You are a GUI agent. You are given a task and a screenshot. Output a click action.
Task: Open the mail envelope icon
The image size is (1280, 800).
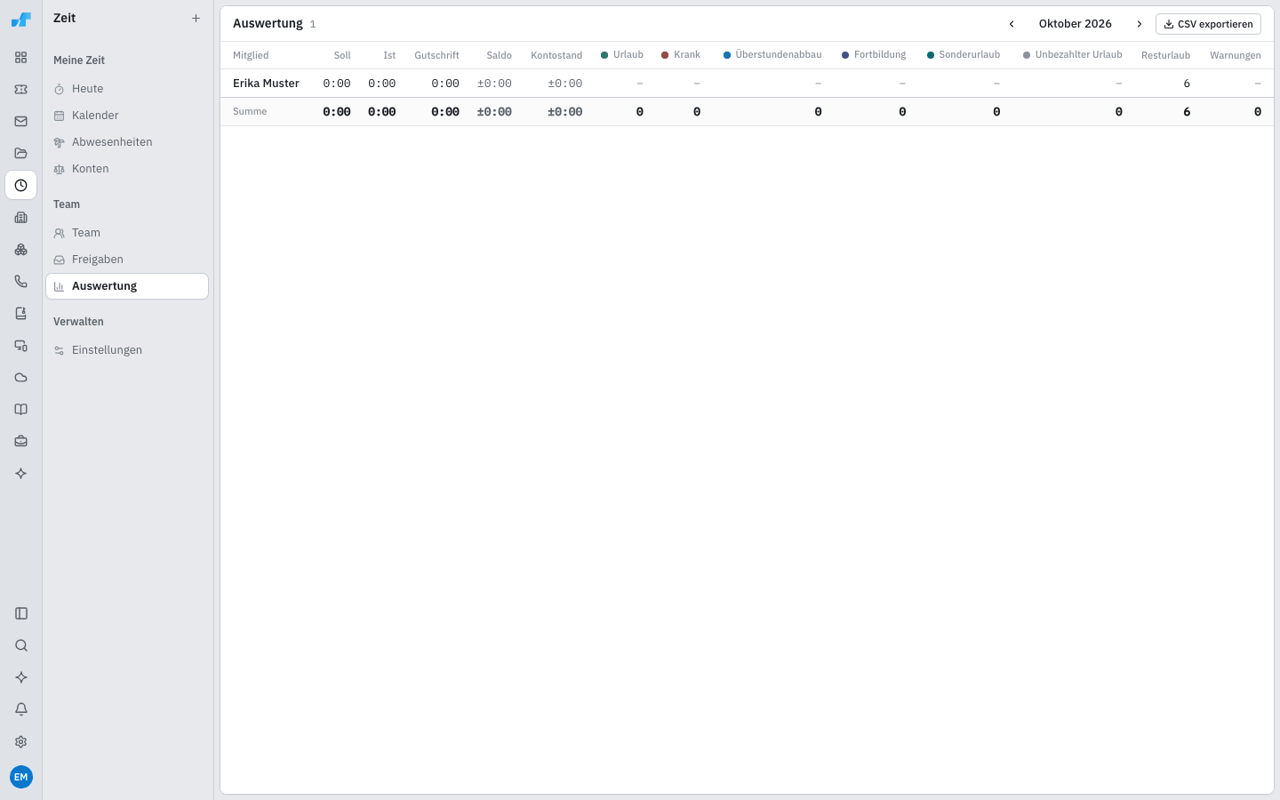coord(21,122)
